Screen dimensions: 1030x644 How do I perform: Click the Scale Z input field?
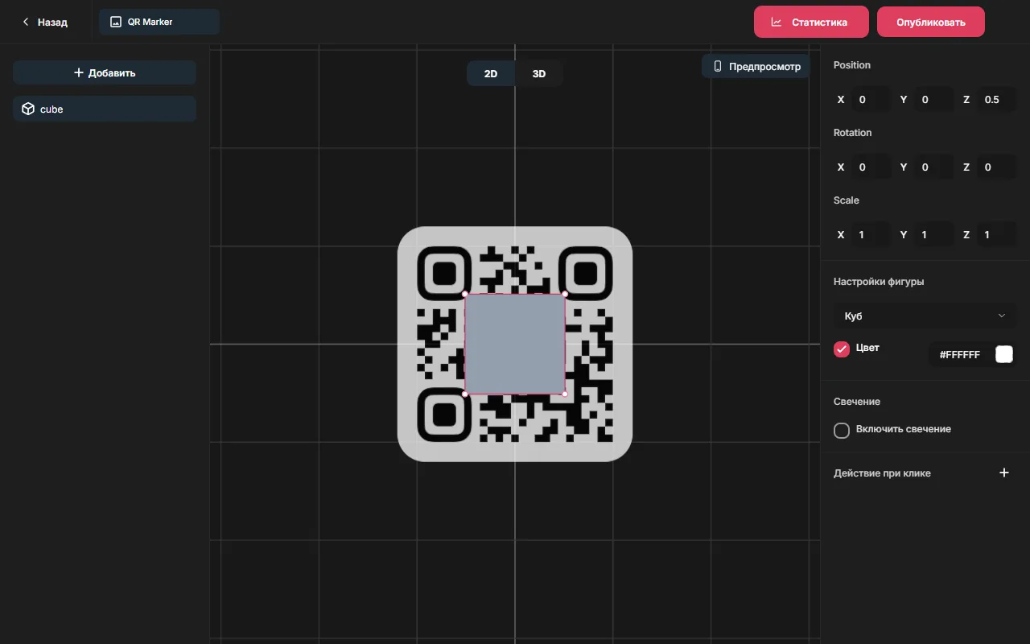click(997, 235)
